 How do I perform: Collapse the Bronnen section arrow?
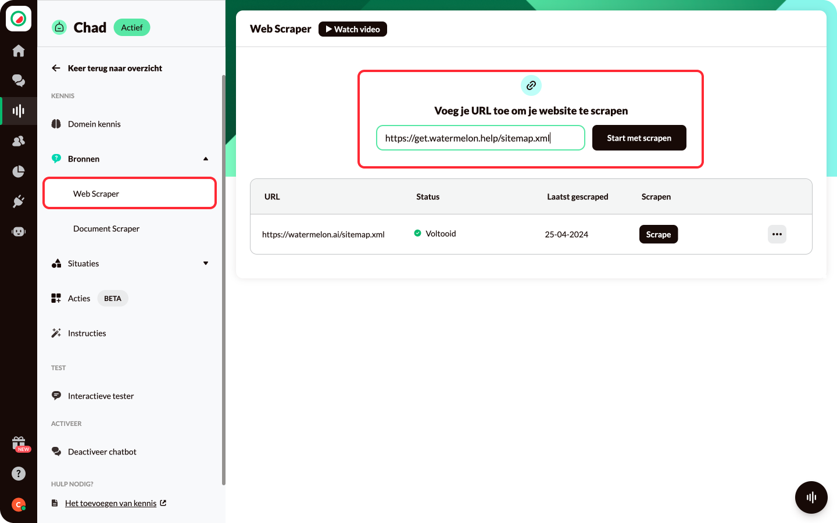[206, 159]
